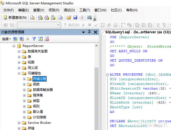This screenshot has width=171, height=130.
Task: Expand the 存储过程 folder
Action: pyautogui.click(x=24, y=79)
